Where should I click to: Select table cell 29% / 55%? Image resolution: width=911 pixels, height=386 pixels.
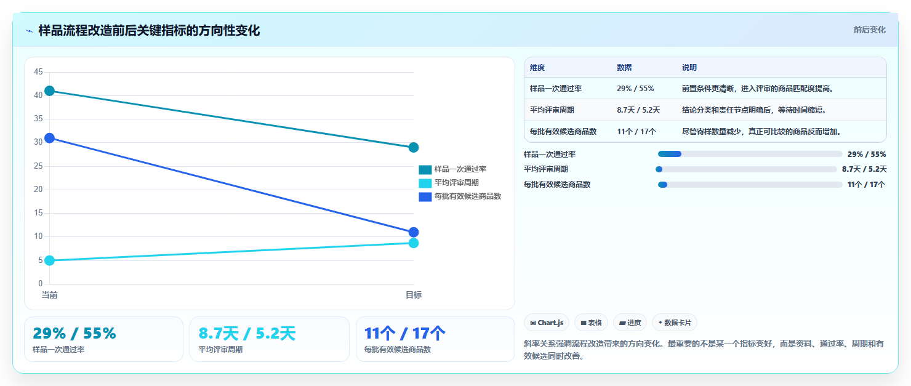pyautogui.click(x=635, y=89)
